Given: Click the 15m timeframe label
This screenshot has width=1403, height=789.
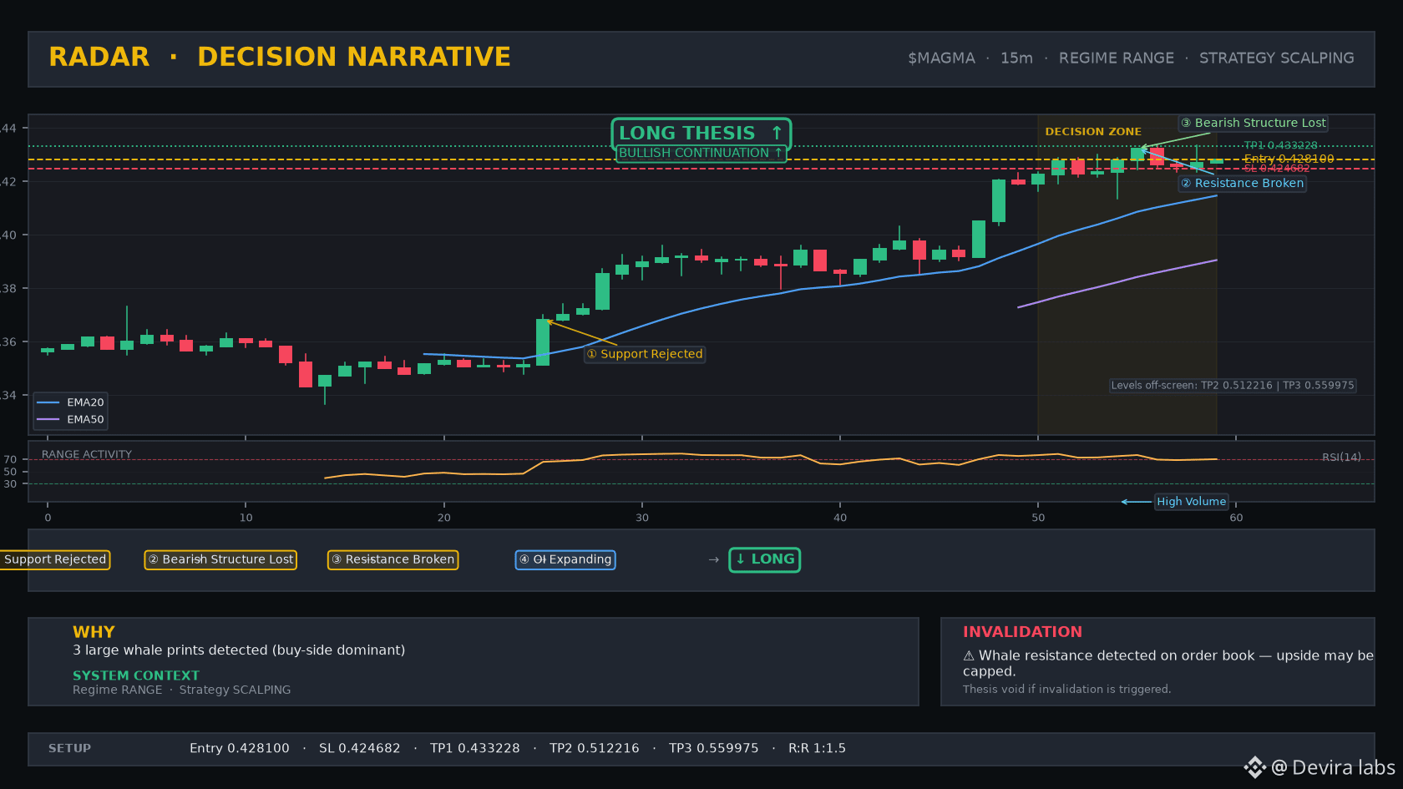Looking at the screenshot, I should tap(1016, 58).
